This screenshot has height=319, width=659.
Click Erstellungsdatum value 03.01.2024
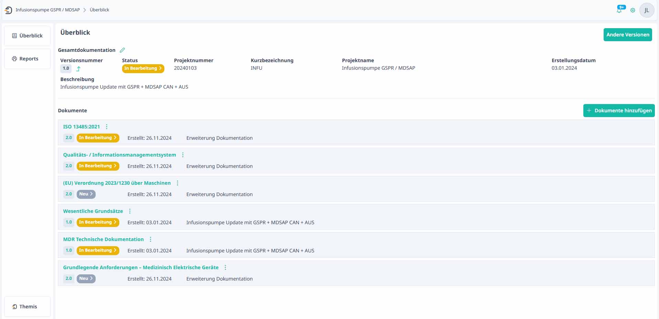pos(564,68)
